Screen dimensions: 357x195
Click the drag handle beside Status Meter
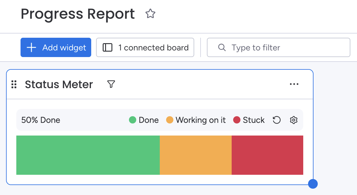pos(14,85)
